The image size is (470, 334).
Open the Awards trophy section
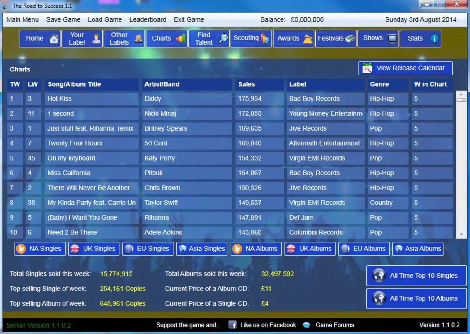(293, 38)
